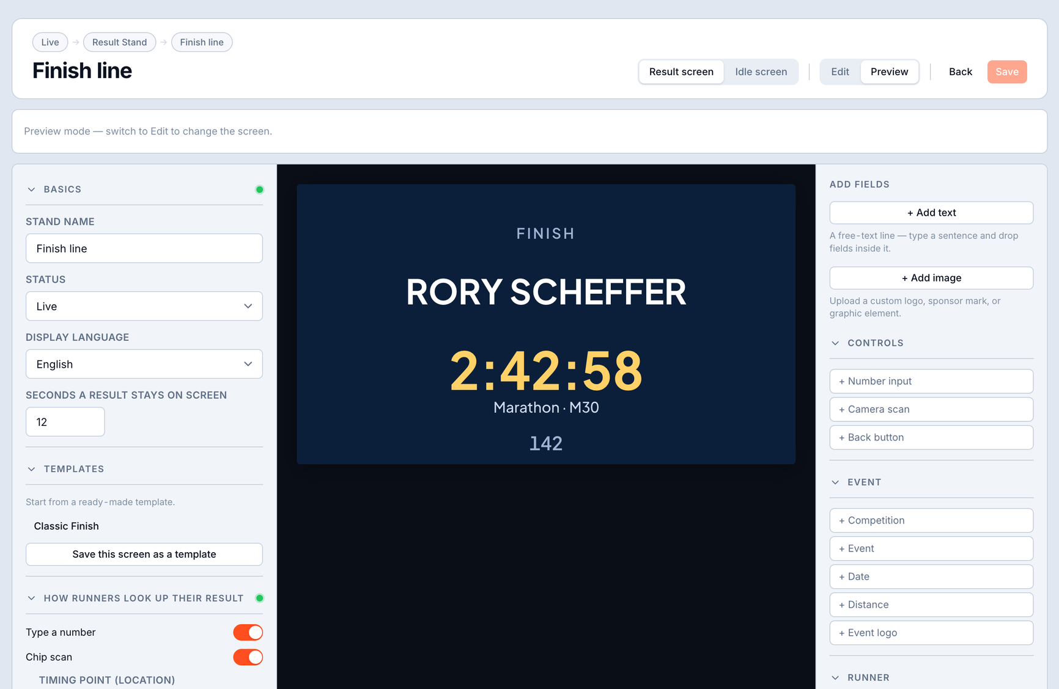Select the Classic Finish template
The image size is (1059, 689).
[67, 526]
